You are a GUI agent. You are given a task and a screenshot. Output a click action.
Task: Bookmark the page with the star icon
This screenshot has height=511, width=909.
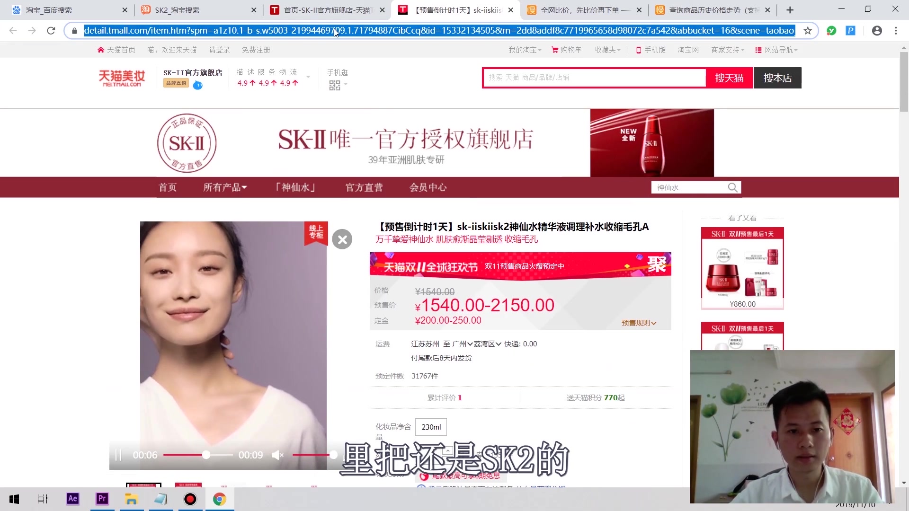808,31
